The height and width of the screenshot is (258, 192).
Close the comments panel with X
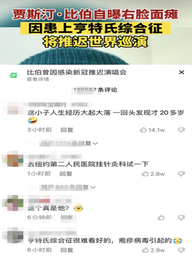181,72
